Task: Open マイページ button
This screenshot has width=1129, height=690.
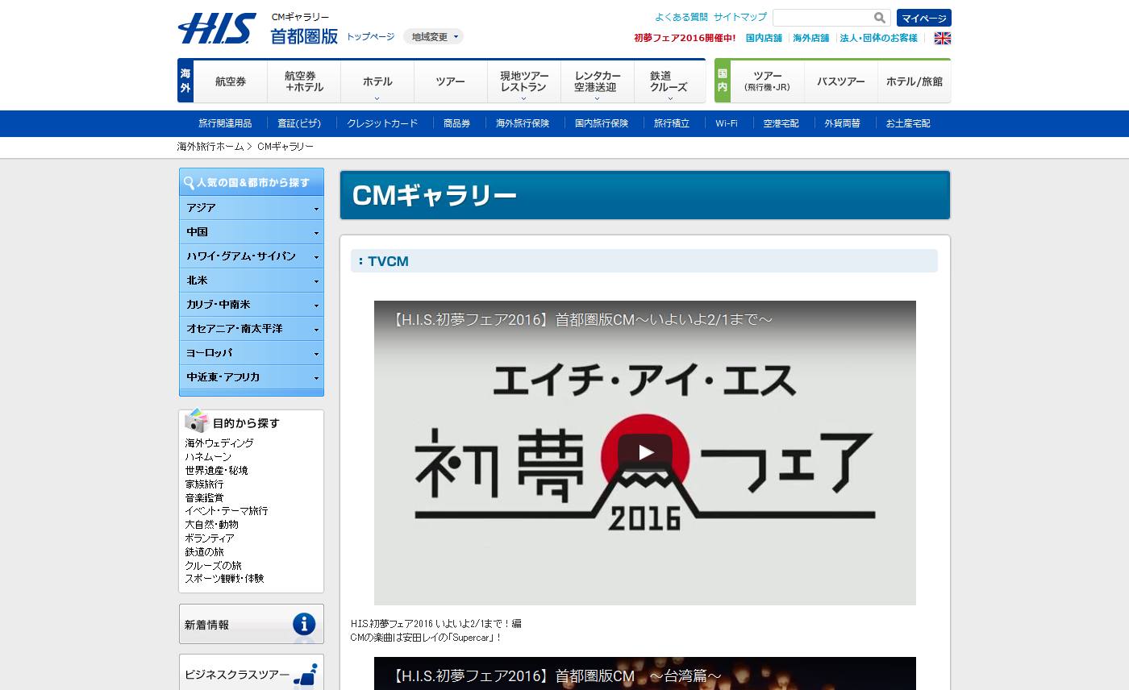Action: (924, 18)
